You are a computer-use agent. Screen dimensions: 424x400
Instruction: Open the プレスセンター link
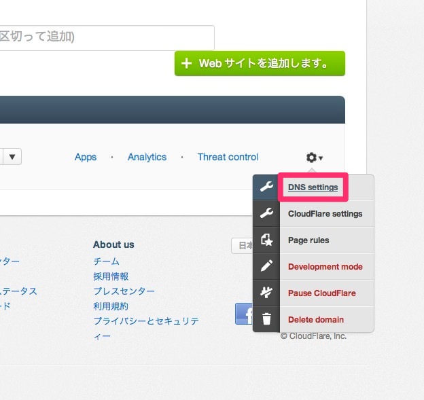[x=124, y=291]
